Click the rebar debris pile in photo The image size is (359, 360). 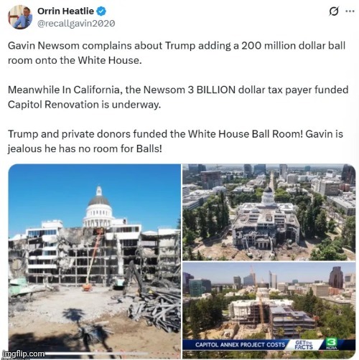pos(156,310)
